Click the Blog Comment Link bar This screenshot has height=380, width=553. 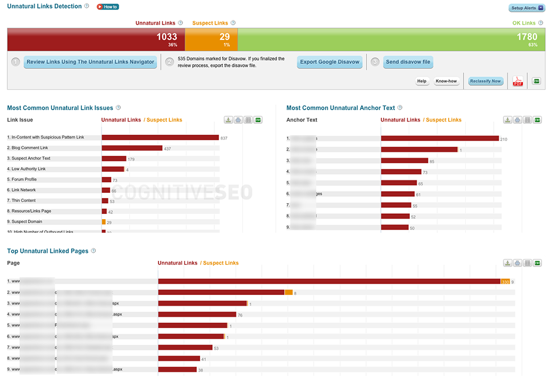pyautogui.click(x=132, y=148)
